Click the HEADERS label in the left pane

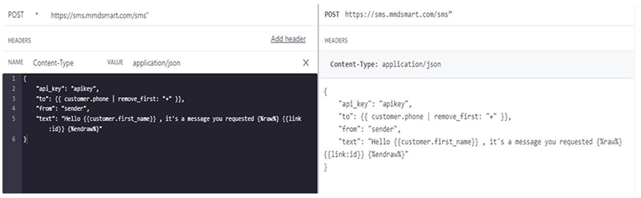click(19, 41)
